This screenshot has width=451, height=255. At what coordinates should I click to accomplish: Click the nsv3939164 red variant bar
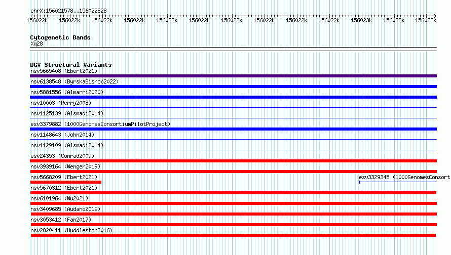(233, 172)
